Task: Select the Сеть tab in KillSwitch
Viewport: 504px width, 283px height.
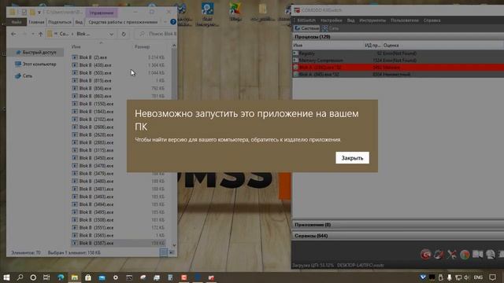Action: [331, 28]
